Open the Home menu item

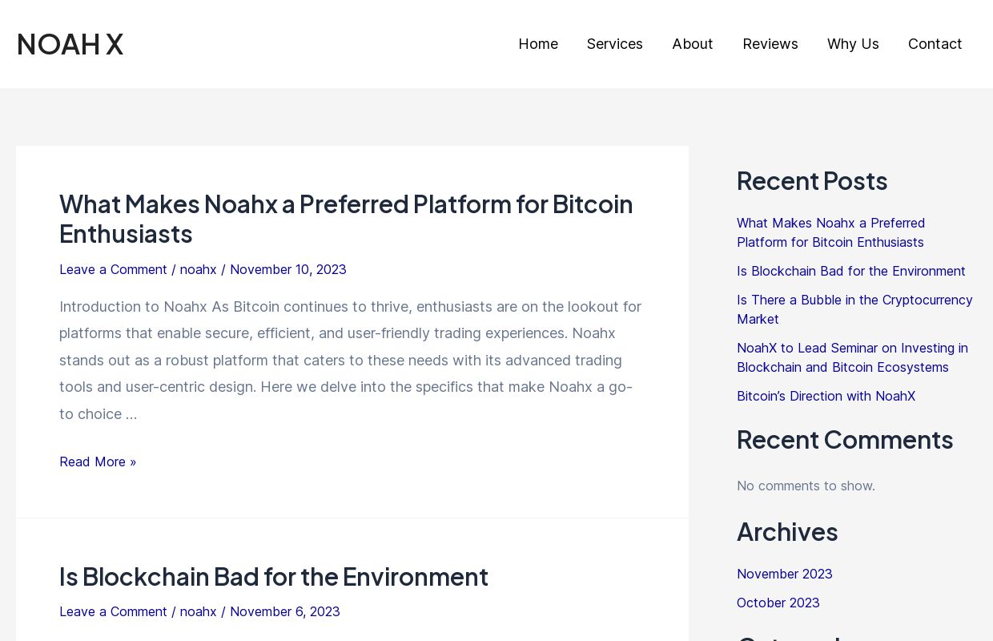(537, 44)
